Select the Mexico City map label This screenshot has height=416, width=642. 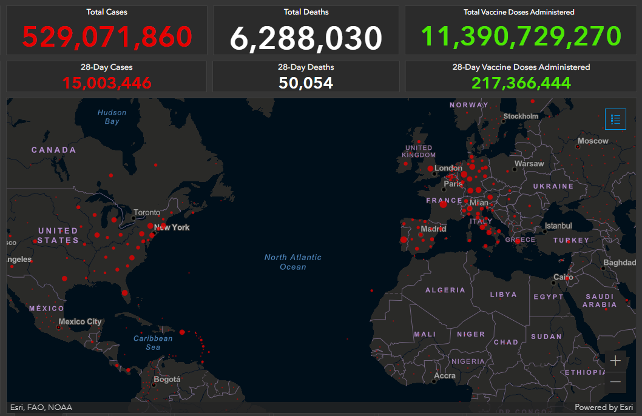click(x=80, y=321)
